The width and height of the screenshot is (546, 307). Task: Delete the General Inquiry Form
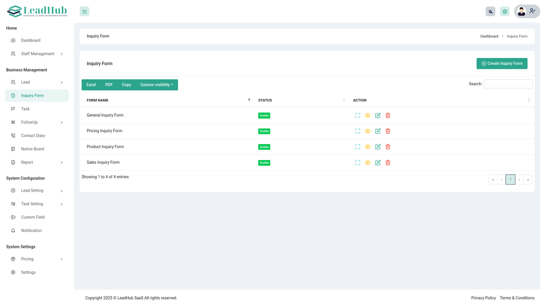[388, 116]
